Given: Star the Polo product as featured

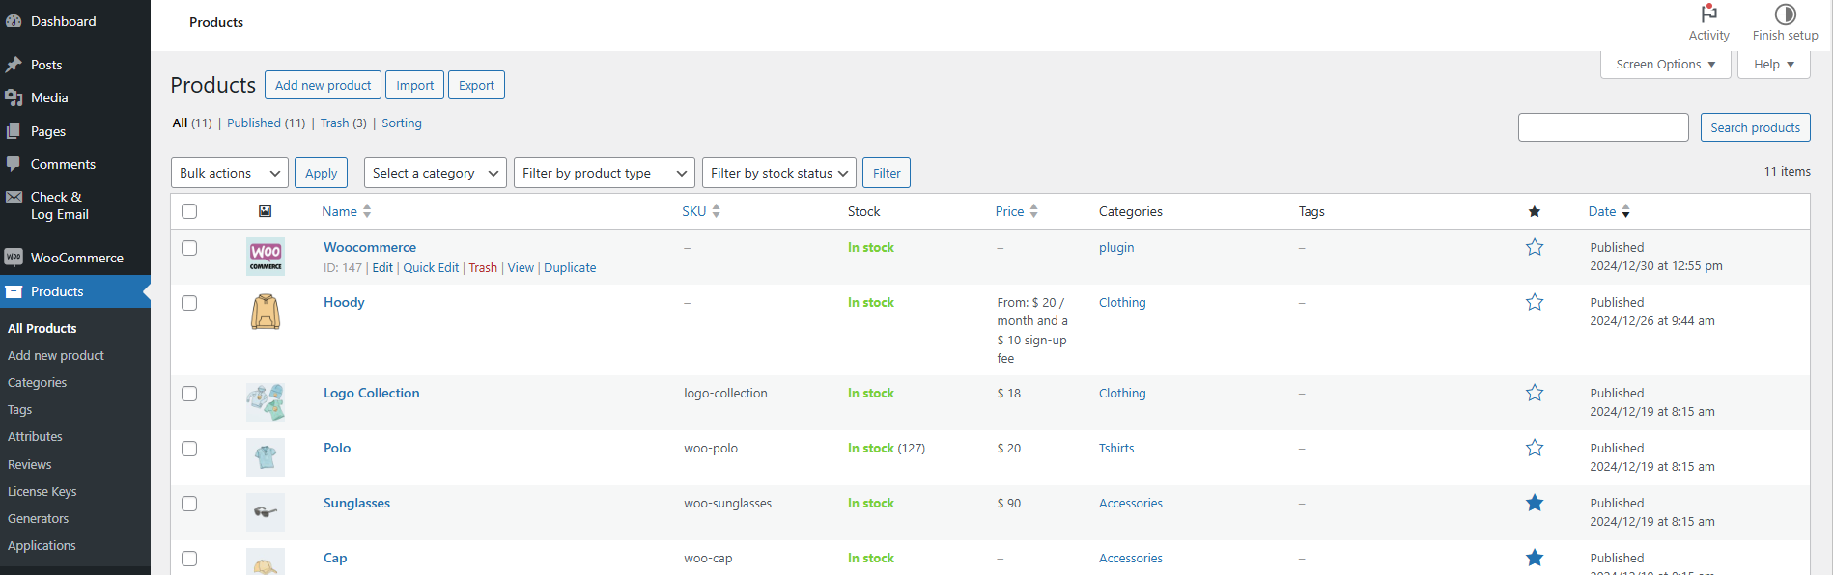Looking at the screenshot, I should 1535,449.
